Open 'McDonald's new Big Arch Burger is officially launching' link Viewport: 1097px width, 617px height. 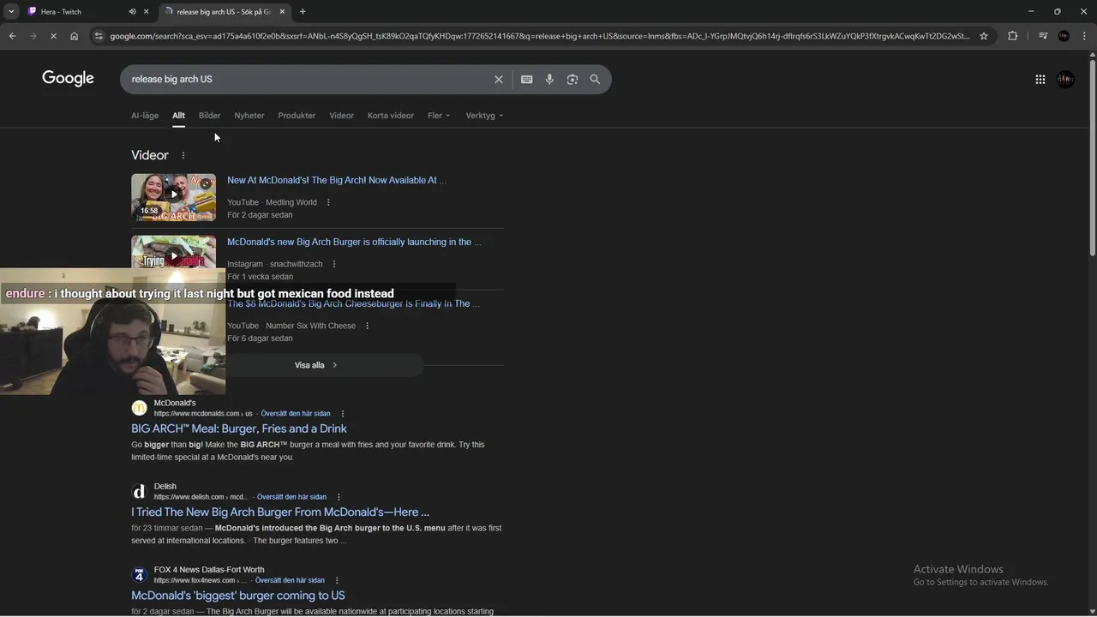[x=354, y=242]
